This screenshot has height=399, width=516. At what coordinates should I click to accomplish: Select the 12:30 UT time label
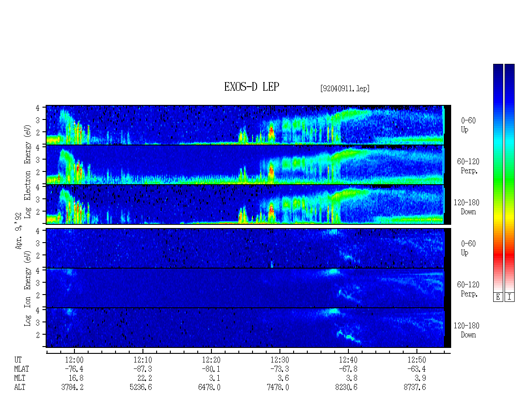pos(280,360)
